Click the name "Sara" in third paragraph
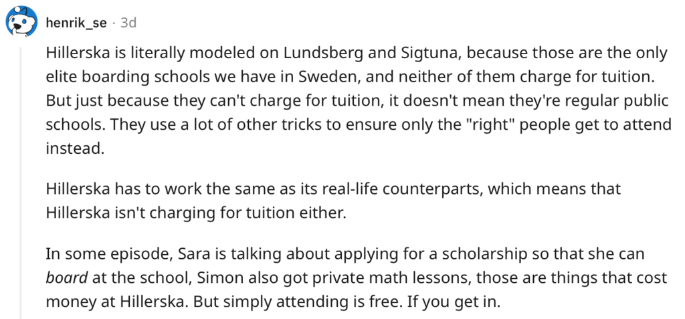 [x=193, y=254]
